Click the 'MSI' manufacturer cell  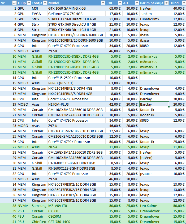tap(39, 9)
